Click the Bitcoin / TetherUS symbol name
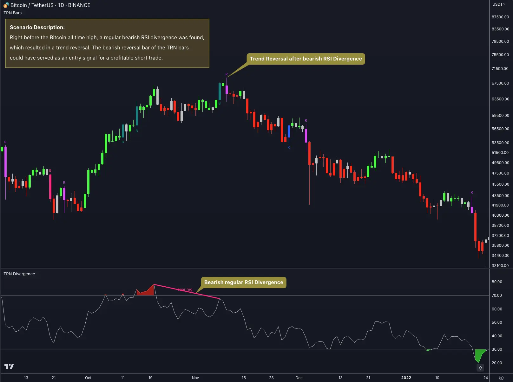The height and width of the screenshot is (382, 513). point(32,5)
